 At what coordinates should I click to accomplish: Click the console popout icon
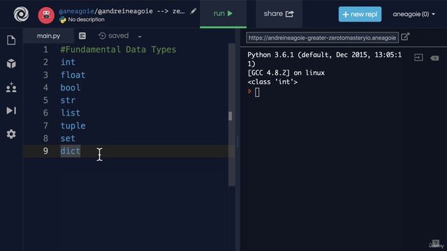[x=418, y=58]
